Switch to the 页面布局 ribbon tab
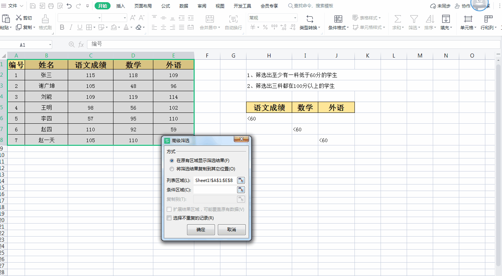This screenshot has height=276, width=502. [x=143, y=6]
